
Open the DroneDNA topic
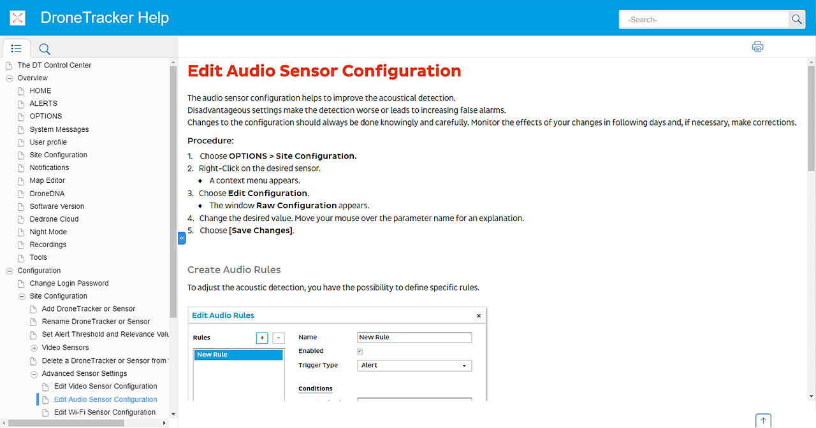(47, 194)
